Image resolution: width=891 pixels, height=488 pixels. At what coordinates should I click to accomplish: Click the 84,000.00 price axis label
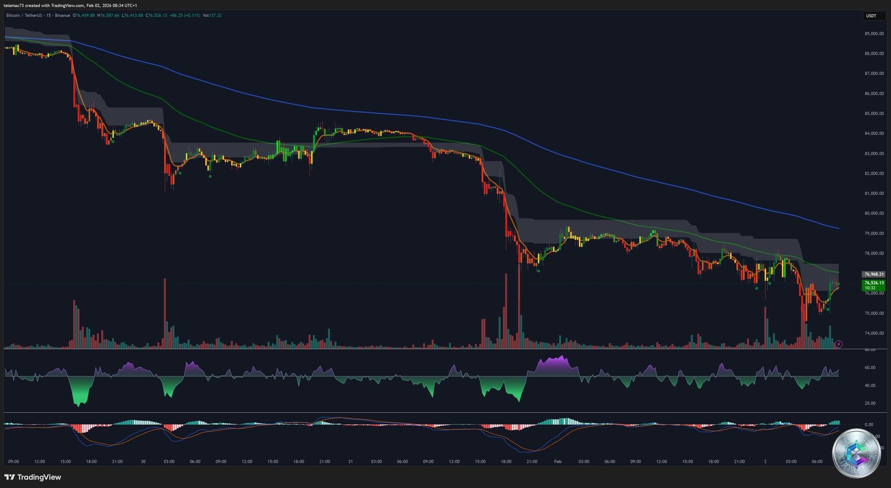874,134
